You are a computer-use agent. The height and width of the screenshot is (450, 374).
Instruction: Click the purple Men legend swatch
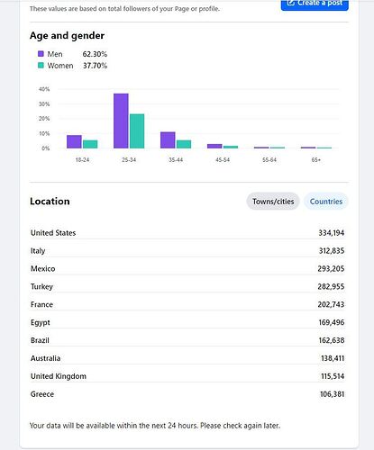[41, 54]
